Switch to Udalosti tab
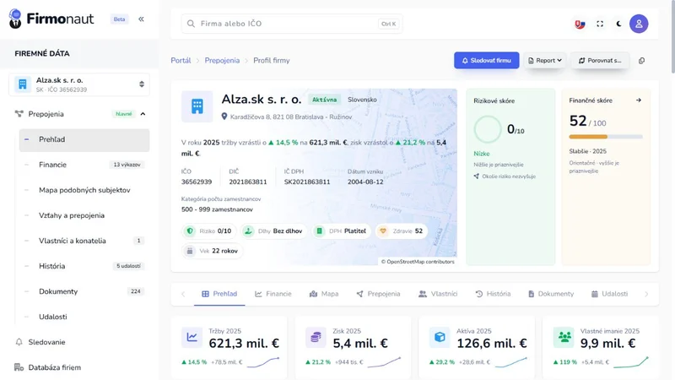 coord(609,294)
